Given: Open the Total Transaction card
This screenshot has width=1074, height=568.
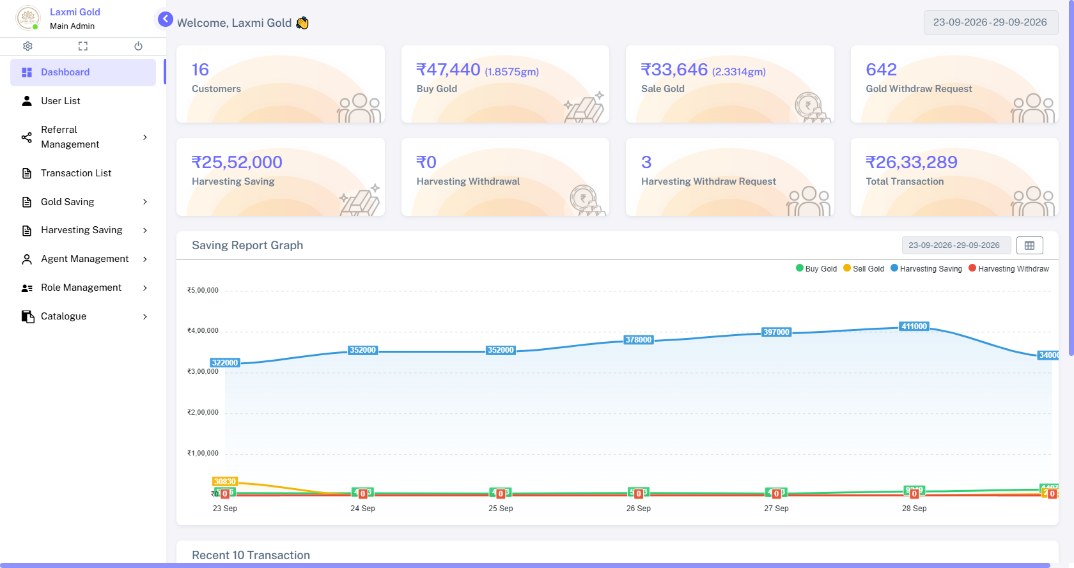Looking at the screenshot, I should [x=954, y=177].
